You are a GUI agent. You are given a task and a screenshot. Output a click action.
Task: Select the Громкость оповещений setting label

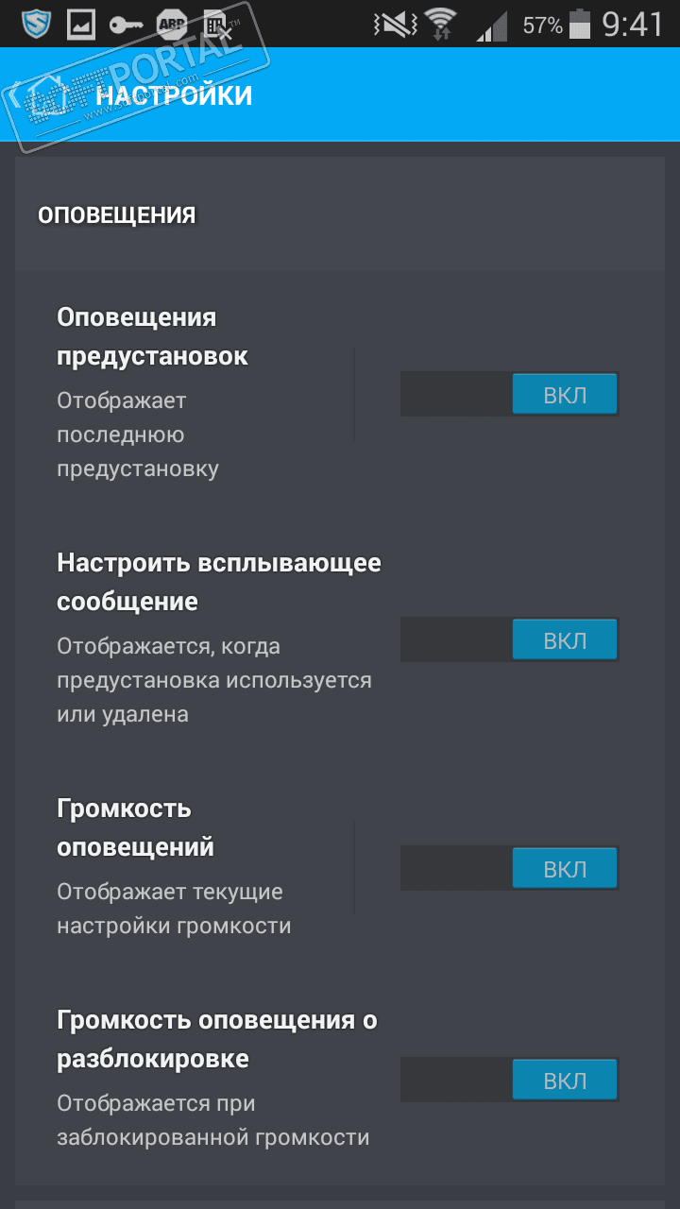135,827
